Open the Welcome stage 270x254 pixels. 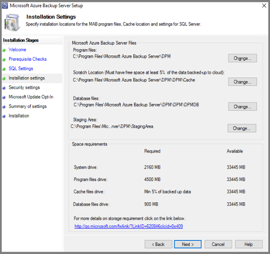click(x=17, y=50)
